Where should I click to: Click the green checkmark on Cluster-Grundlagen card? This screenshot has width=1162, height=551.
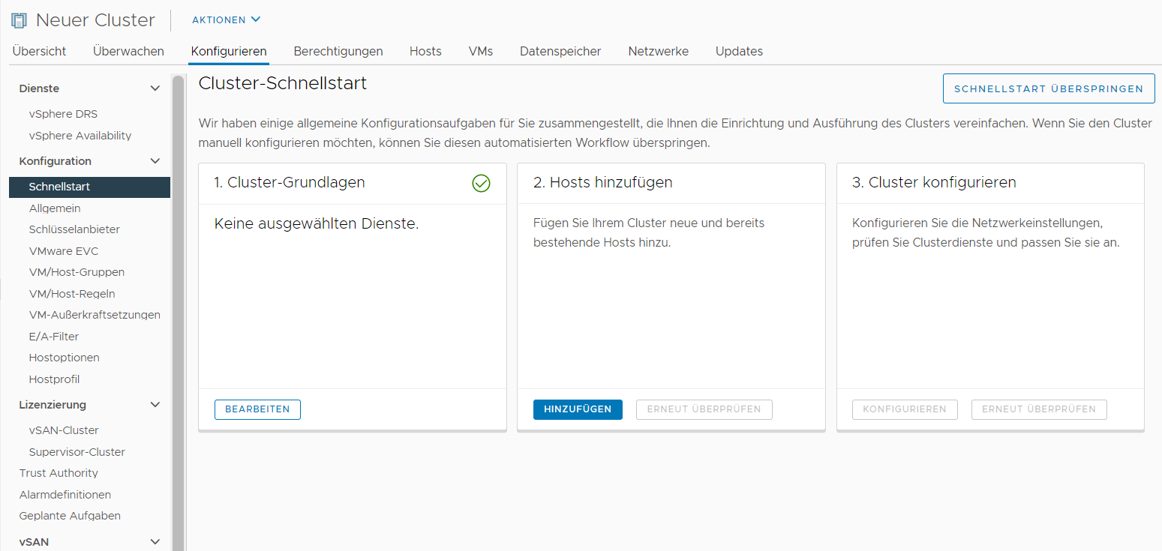tap(481, 183)
